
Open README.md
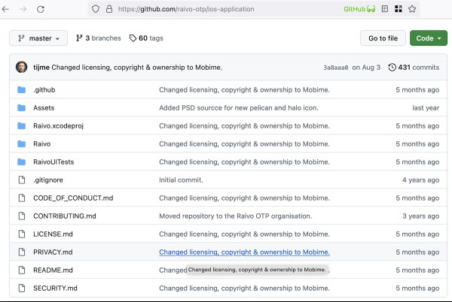53,270
